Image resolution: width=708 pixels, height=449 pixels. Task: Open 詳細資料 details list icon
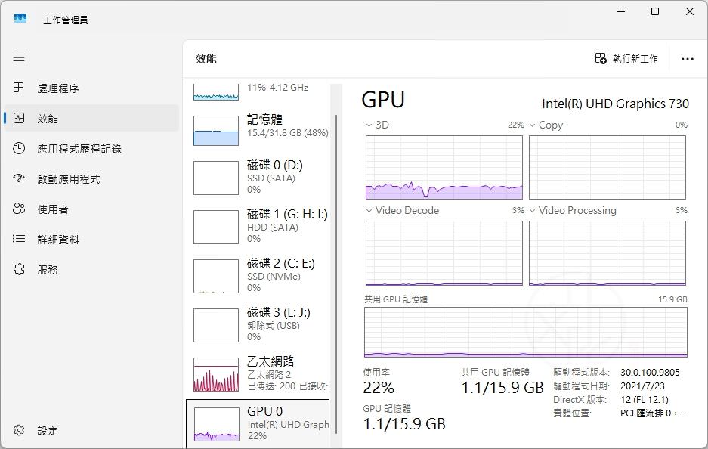pos(19,239)
